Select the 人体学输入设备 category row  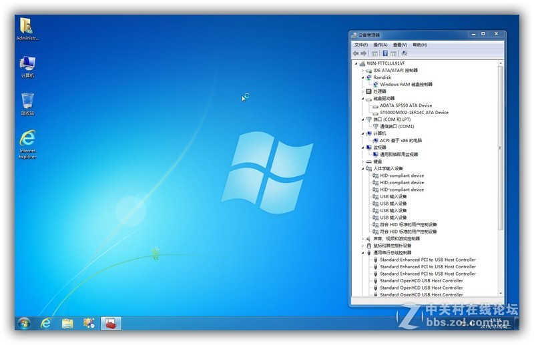pos(388,169)
